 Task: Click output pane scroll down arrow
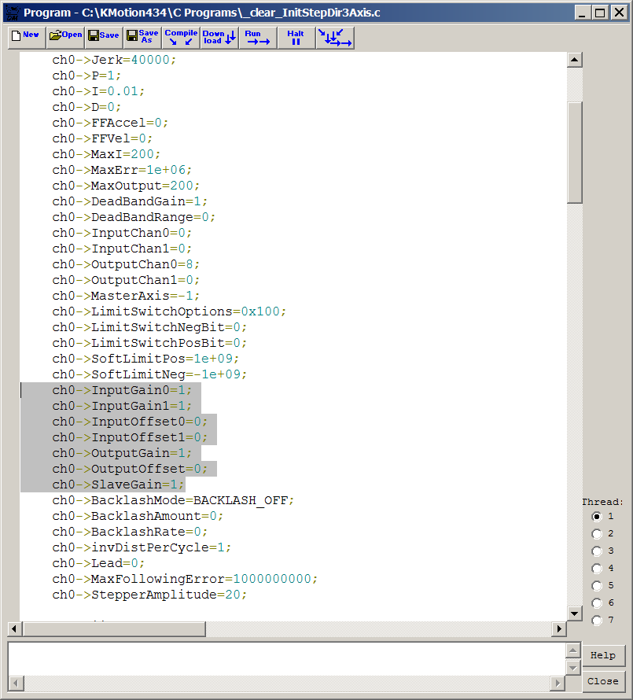pos(572,668)
